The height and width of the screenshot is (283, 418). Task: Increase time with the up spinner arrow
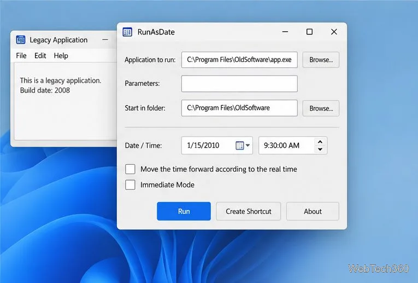click(320, 142)
